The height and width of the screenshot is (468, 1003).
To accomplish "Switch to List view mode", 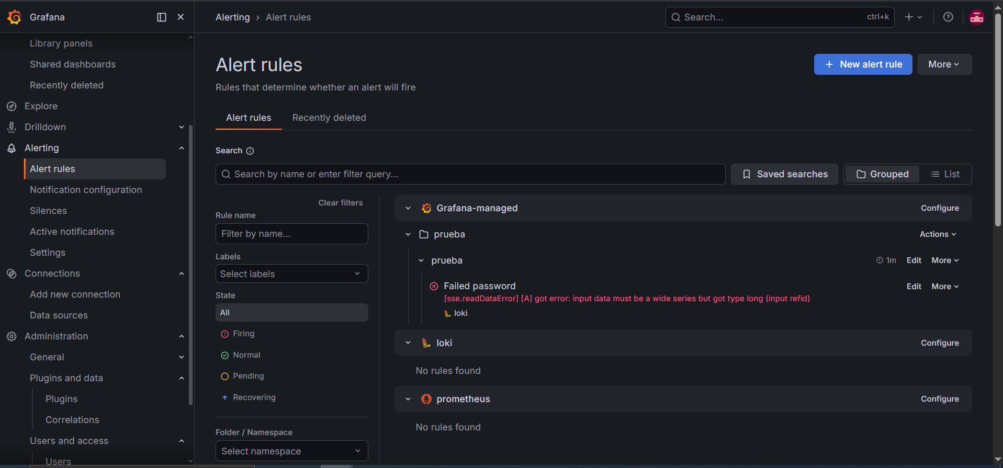I will [945, 174].
